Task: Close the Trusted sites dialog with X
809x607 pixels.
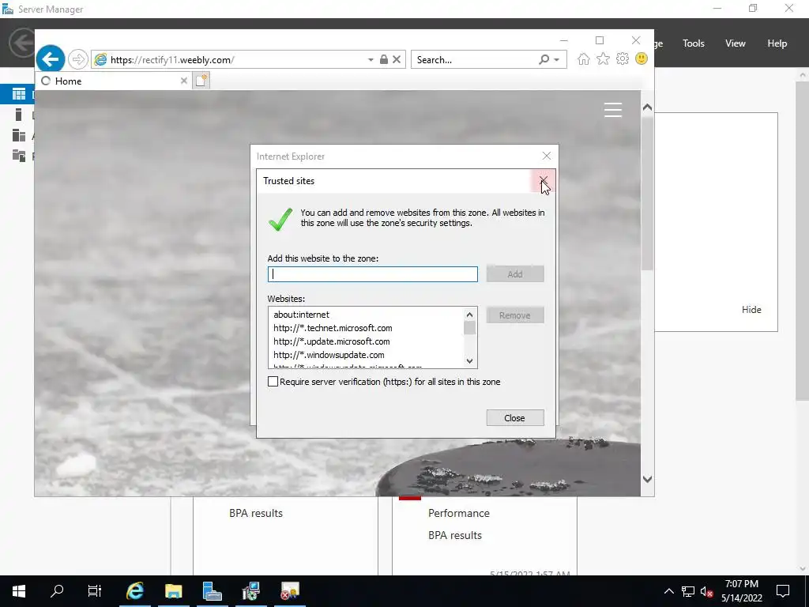Action: click(544, 180)
